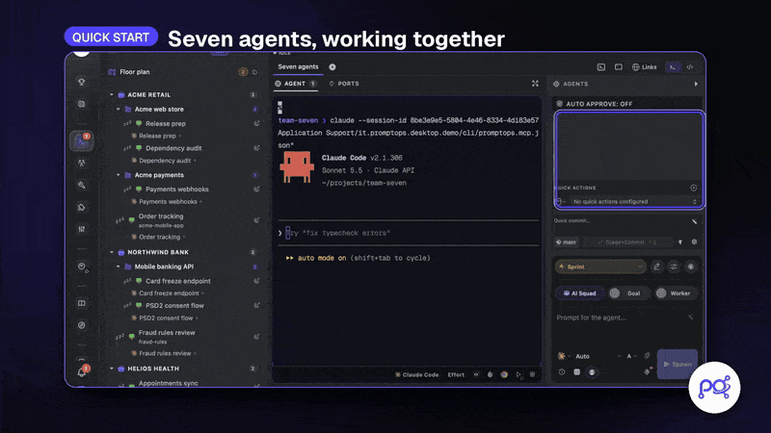
Task: Select the Seven agents tab
Action: click(298, 66)
